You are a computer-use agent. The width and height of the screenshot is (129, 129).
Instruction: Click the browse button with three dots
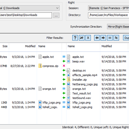tap(56, 15)
